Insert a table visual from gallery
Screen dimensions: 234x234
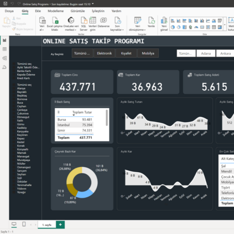click(x=214, y=27)
